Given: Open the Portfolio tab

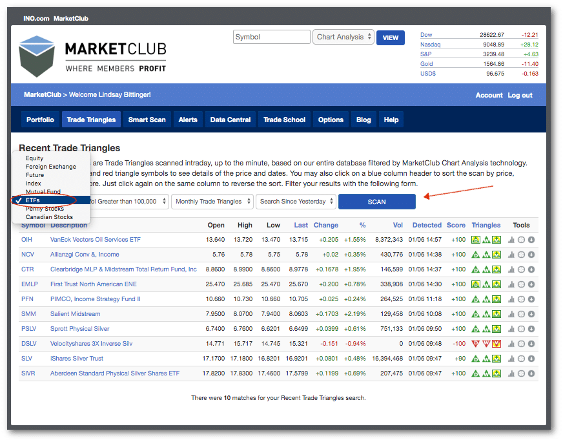Looking at the screenshot, I should coord(40,120).
